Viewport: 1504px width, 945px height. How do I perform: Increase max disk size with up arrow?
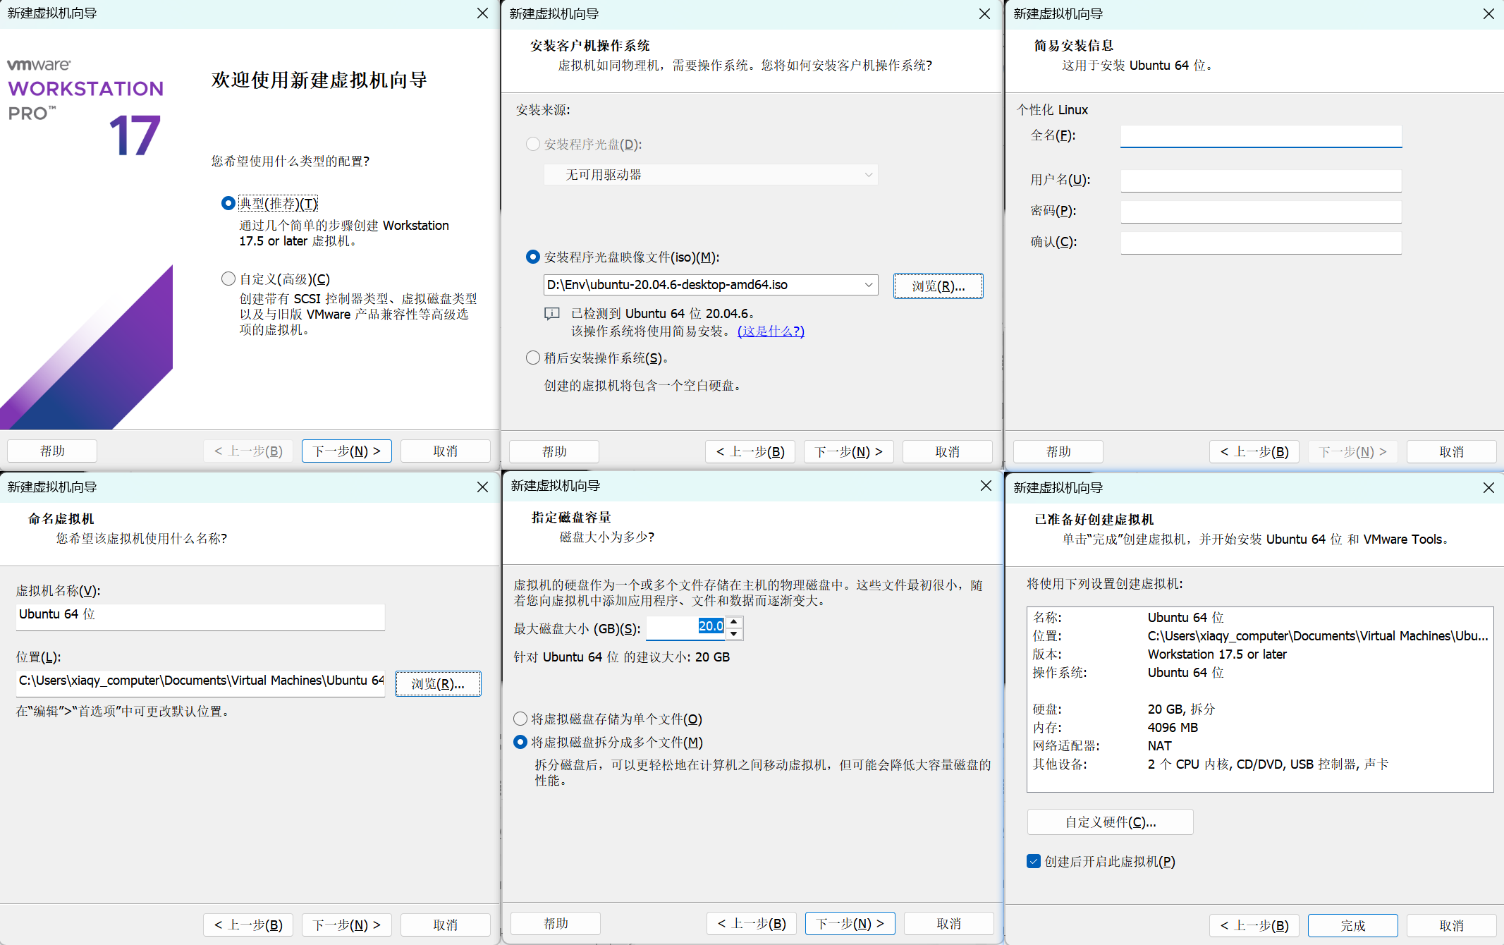(x=734, y=621)
